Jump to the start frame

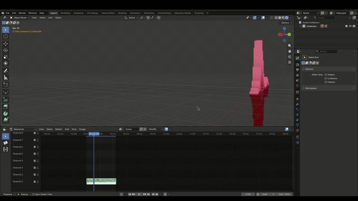[x=129, y=194]
